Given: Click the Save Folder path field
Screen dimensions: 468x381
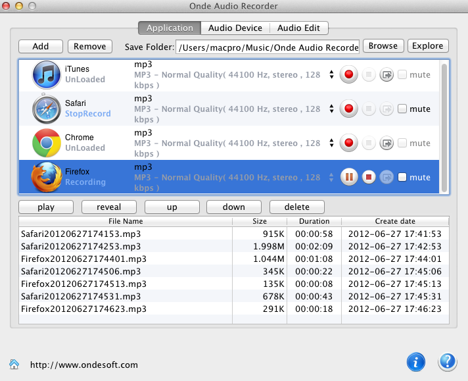Looking at the screenshot, I should pyautogui.click(x=268, y=47).
